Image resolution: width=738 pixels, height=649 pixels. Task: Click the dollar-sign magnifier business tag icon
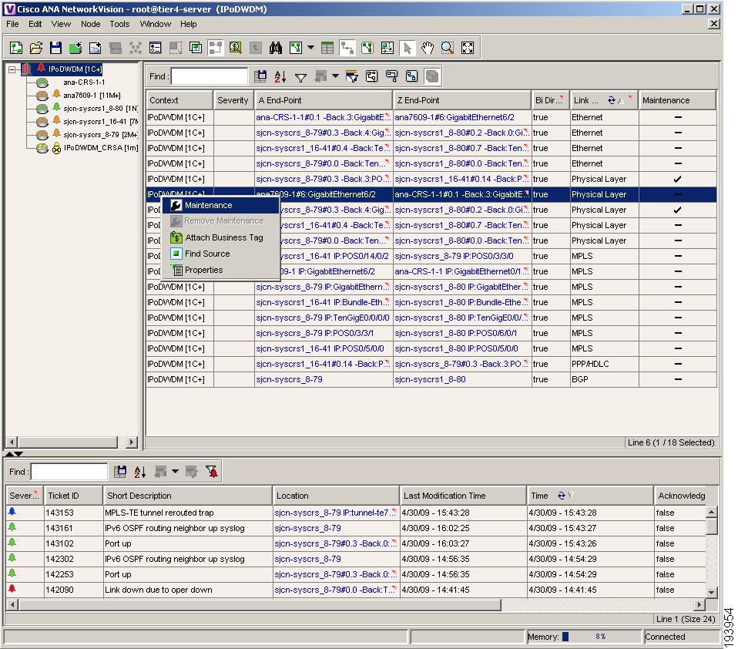(235, 48)
